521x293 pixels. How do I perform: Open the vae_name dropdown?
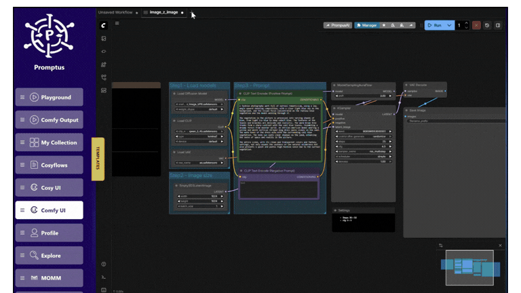199,163
